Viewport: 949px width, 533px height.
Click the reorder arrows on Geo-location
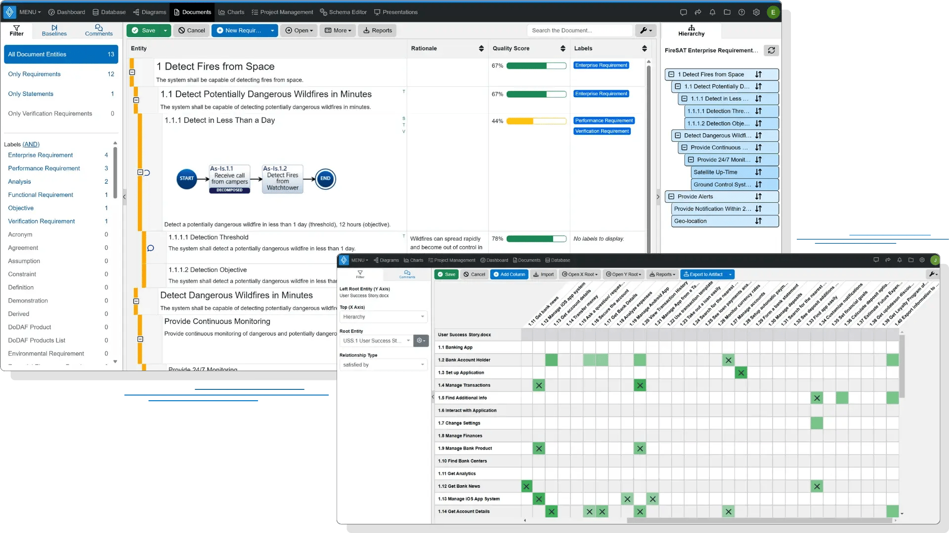pos(758,221)
